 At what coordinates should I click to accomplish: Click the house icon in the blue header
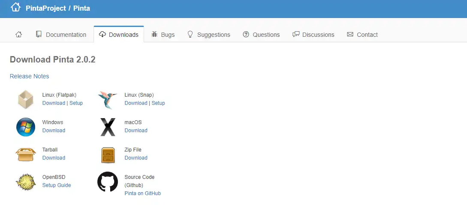pyautogui.click(x=15, y=7)
